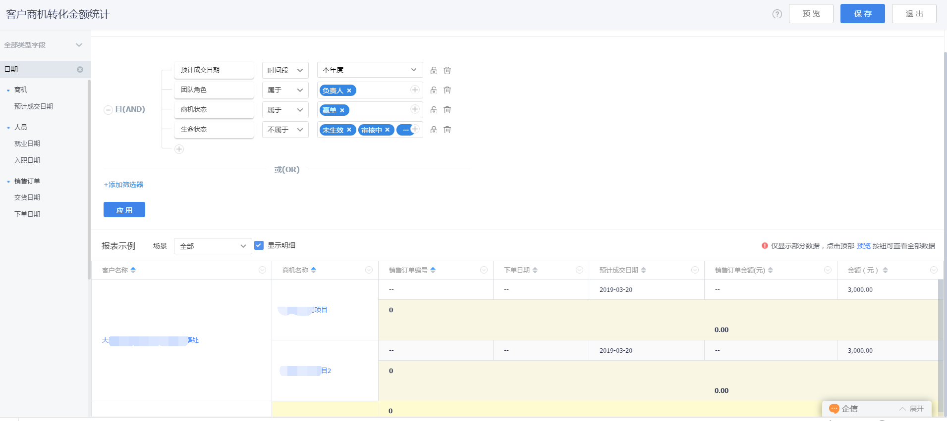Screen dimensions: 947x421
Task: Sort by 下单日期 column
Action: tap(535, 270)
